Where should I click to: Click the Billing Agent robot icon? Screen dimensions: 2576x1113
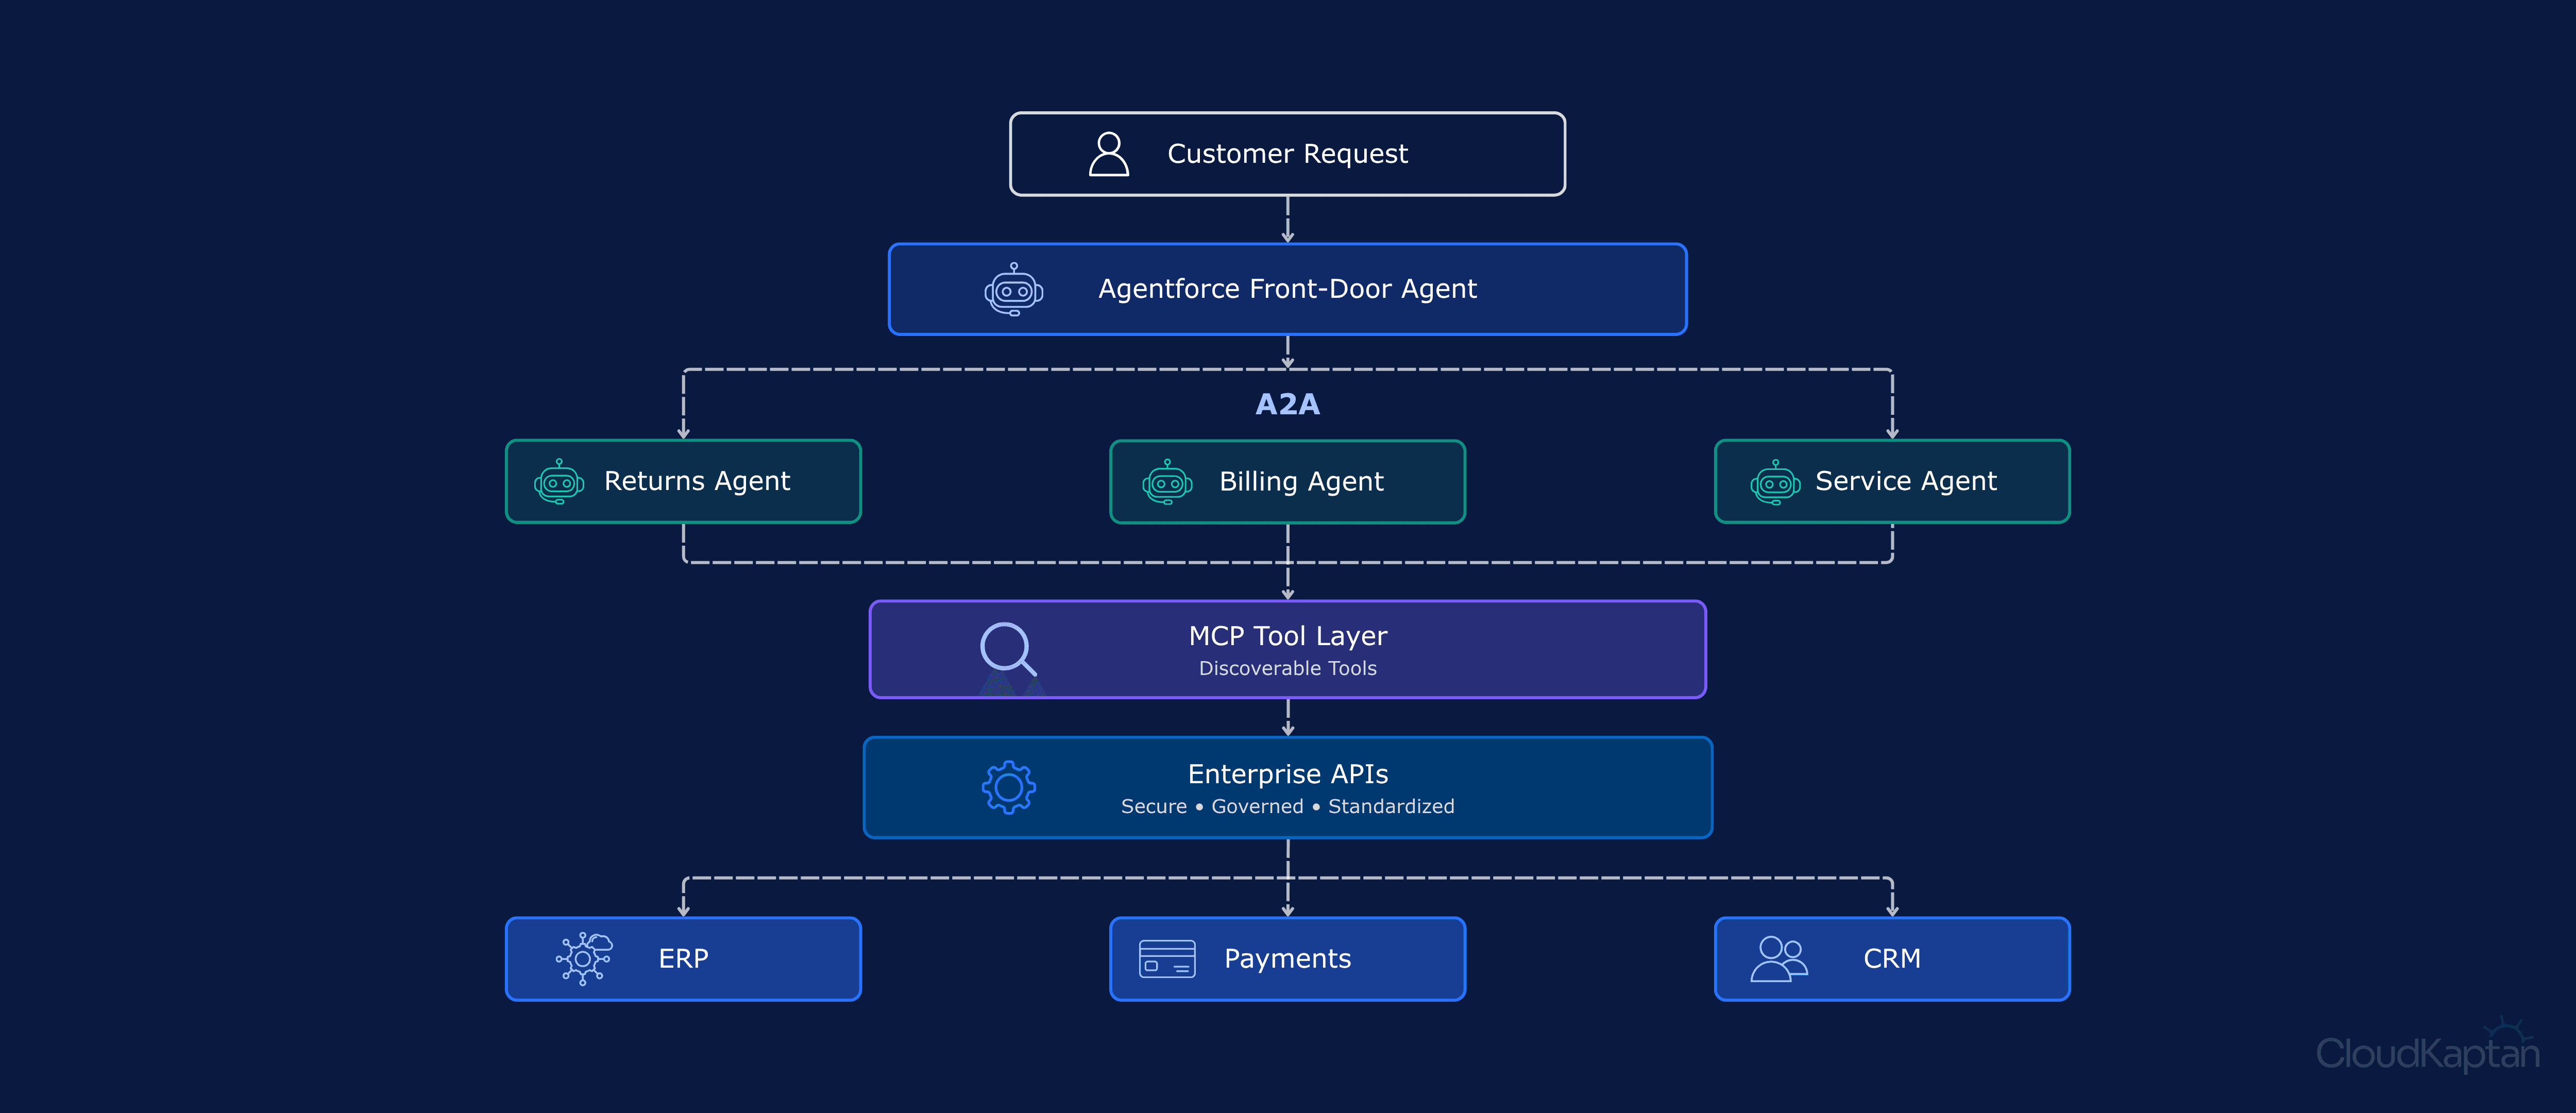1167,482
